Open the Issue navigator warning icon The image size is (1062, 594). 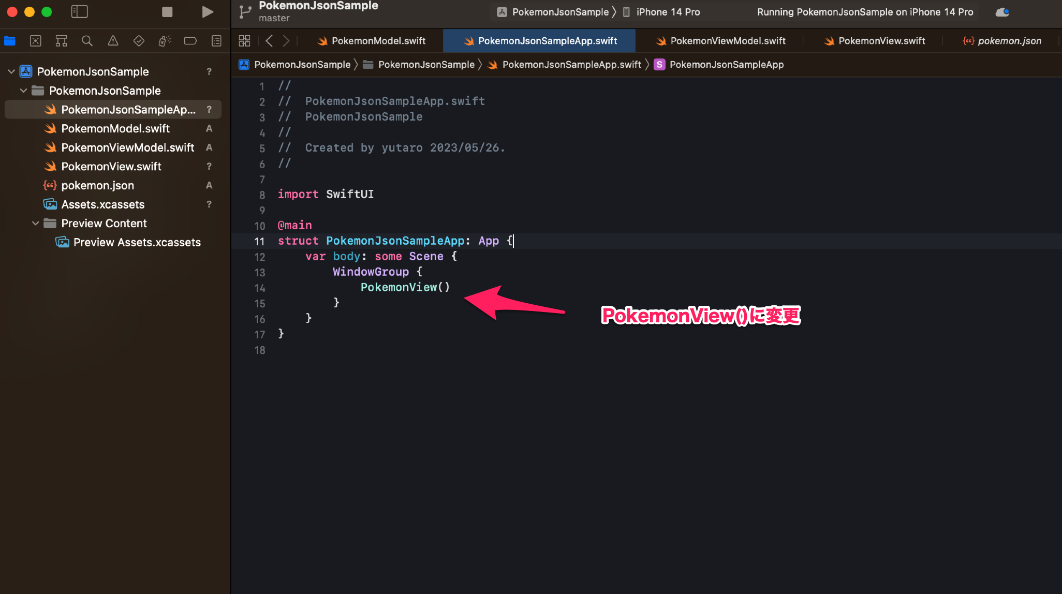point(113,41)
